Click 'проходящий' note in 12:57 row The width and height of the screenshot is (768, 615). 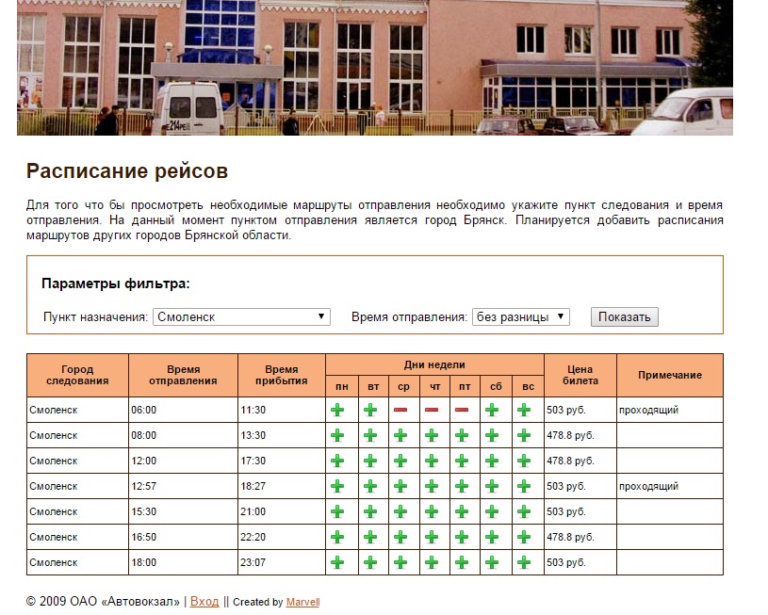click(648, 486)
